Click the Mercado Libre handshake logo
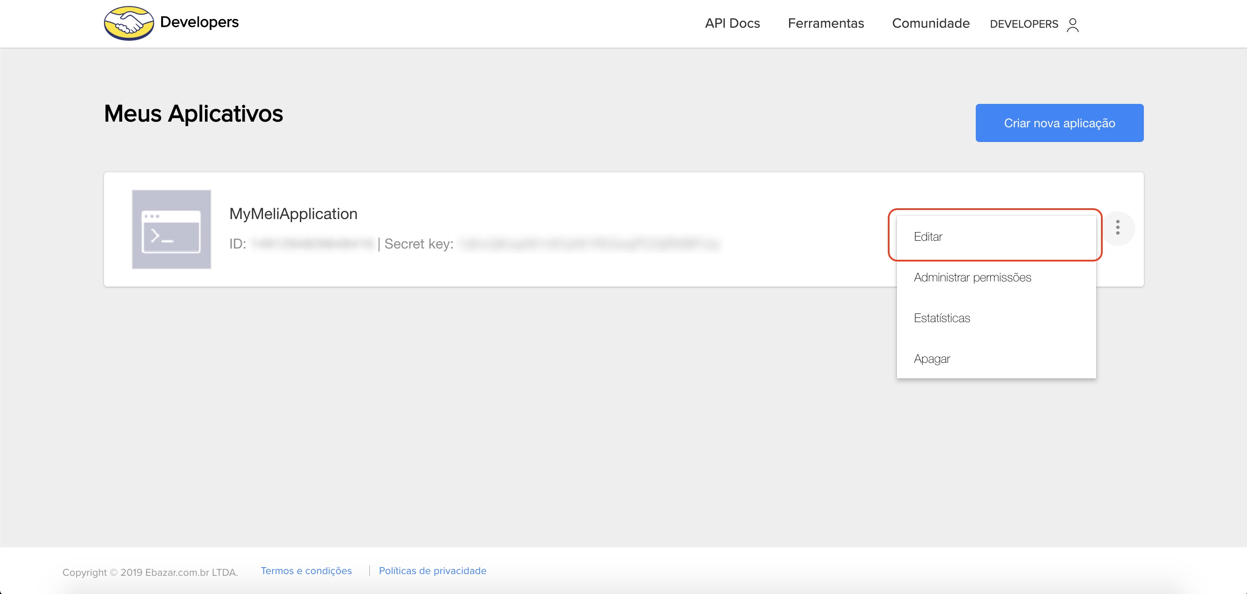Screen dimensions: 1247x594 point(129,23)
